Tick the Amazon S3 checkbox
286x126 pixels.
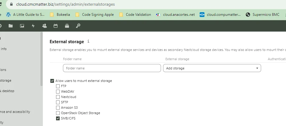coord(58,108)
